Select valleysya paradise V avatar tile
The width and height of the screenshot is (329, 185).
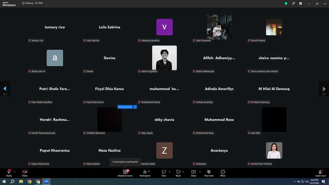[164, 27]
